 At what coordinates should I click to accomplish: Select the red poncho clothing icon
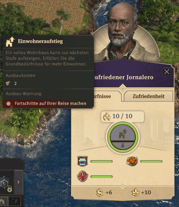pos(82,176)
